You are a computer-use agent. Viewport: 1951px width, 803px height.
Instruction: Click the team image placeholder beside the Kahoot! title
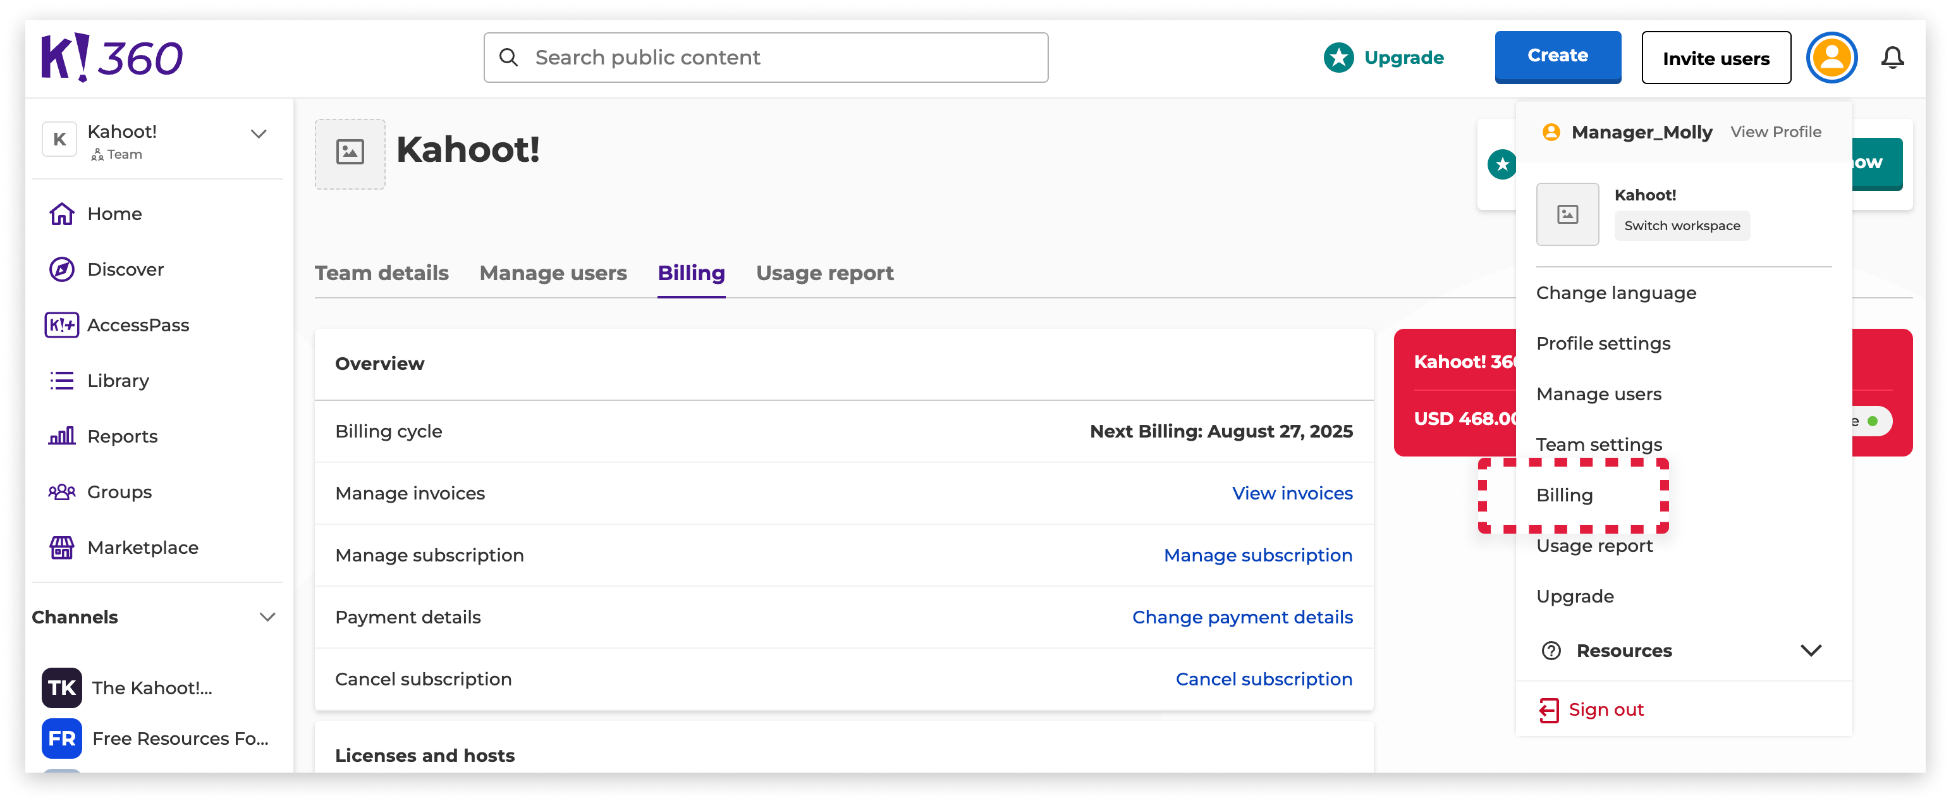pos(350,154)
